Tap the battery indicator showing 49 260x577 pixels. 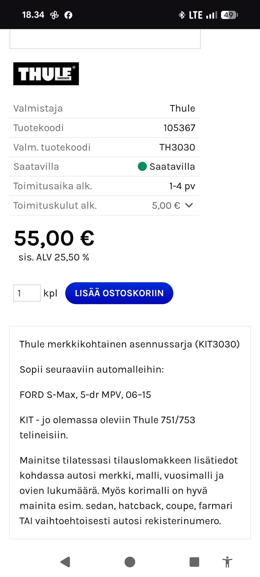[229, 15]
